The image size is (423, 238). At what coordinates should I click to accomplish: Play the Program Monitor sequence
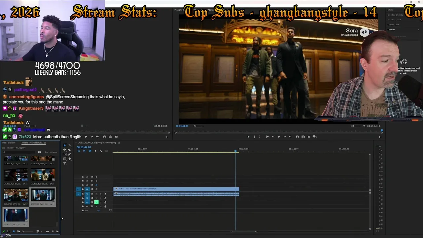point(279,137)
